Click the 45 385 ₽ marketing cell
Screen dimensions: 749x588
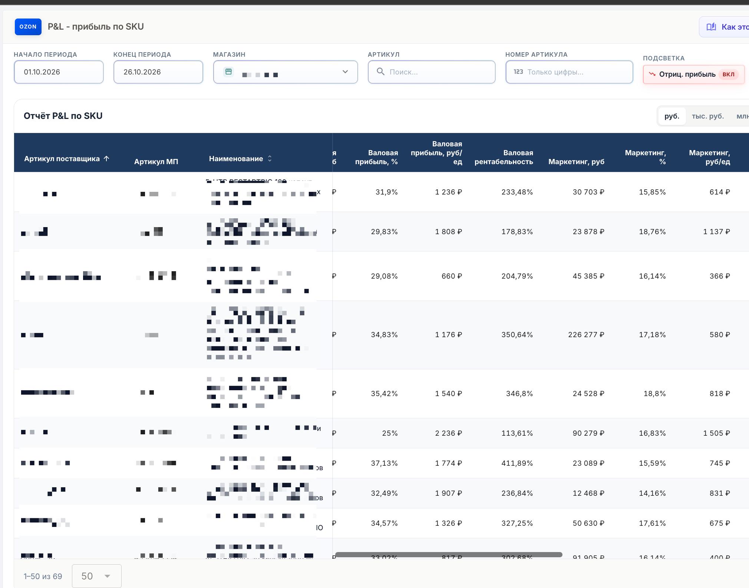(588, 276)
